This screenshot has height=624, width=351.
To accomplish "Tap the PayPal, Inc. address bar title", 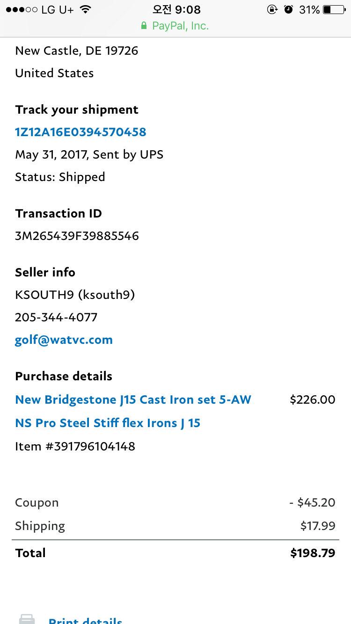I will (x=180, y=26).
